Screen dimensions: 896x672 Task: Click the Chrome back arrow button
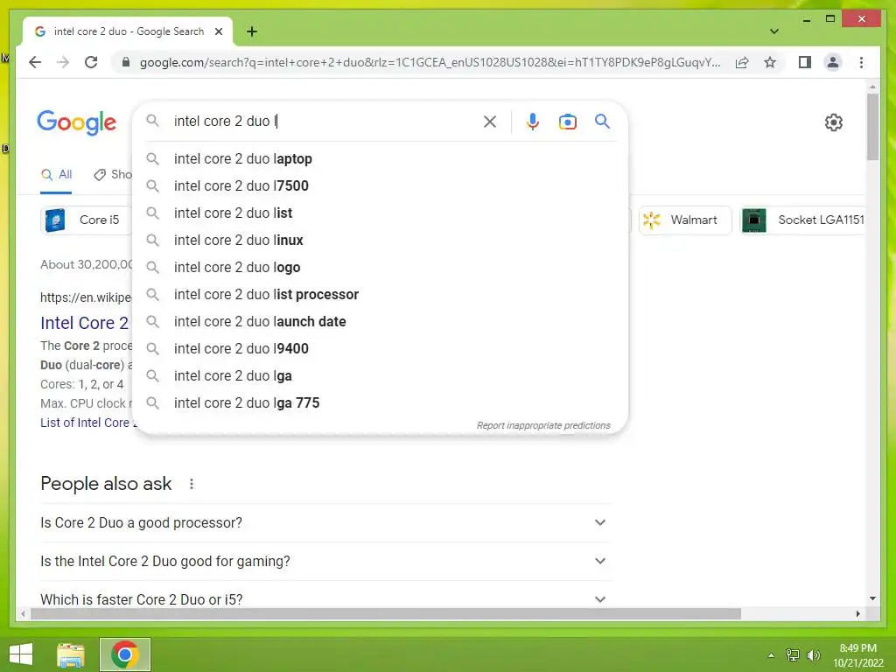click(x=35, y=62)
